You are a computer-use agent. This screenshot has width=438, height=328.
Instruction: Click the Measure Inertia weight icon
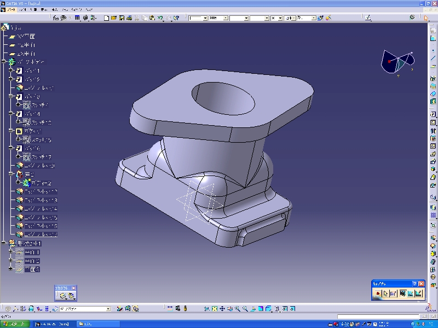tap(185, 308)
